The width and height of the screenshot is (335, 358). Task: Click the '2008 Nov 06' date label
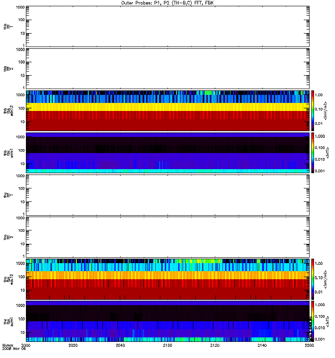coord(14,349)
